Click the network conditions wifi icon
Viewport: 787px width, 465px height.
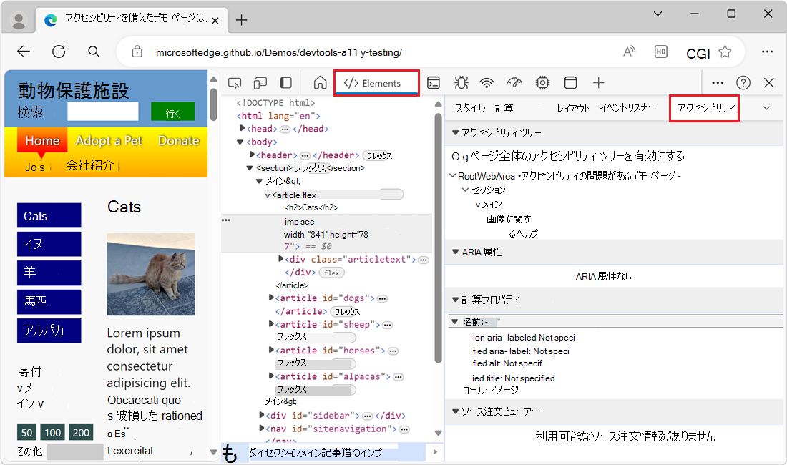[487, 82]
